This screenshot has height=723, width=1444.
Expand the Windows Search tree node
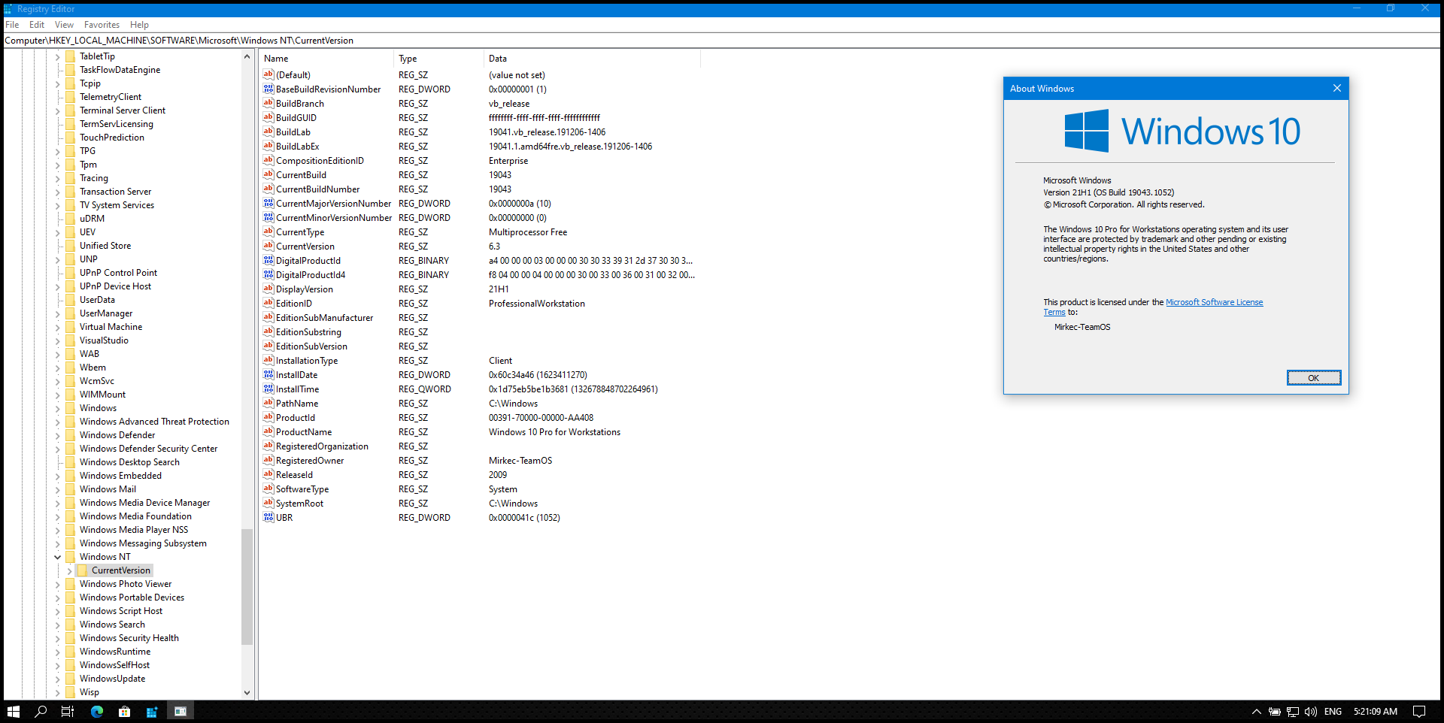(x=57, y=625)
